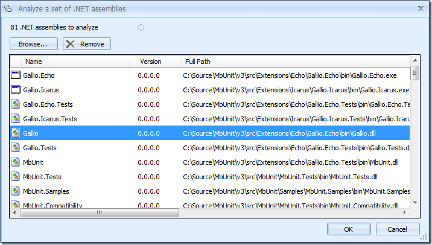Click the executable icon for Gallio.Icarus
This screenshot has width=432, height=245.
coord(16,89)
